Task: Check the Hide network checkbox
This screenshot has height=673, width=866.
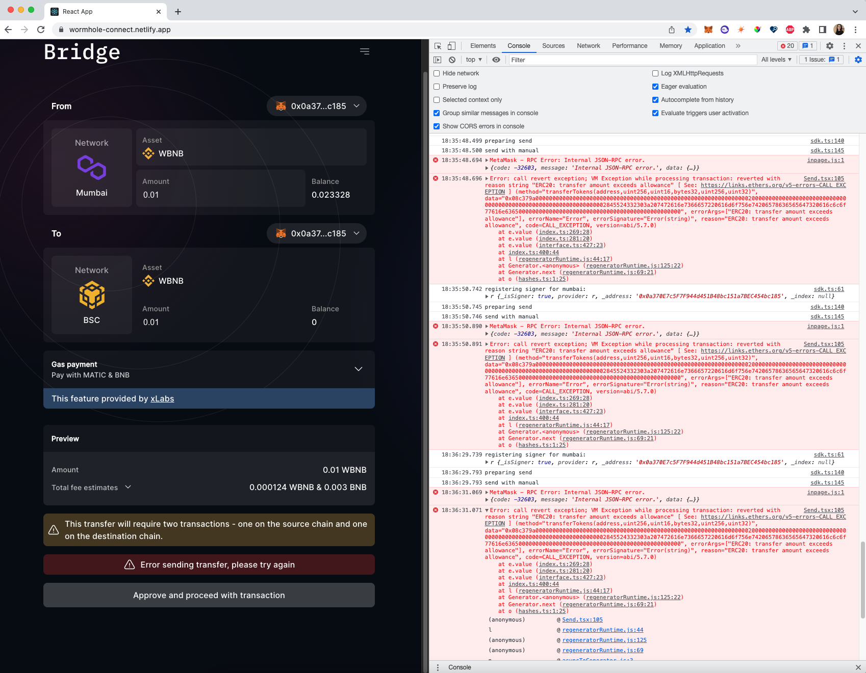Action: [437, 73]
